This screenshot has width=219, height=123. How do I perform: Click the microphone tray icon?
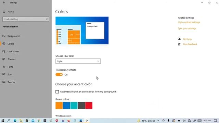168,121
